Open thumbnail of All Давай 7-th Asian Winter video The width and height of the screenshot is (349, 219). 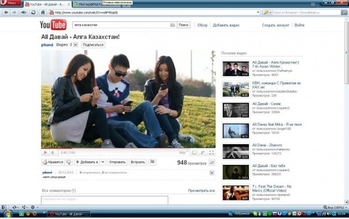(236, 69)
